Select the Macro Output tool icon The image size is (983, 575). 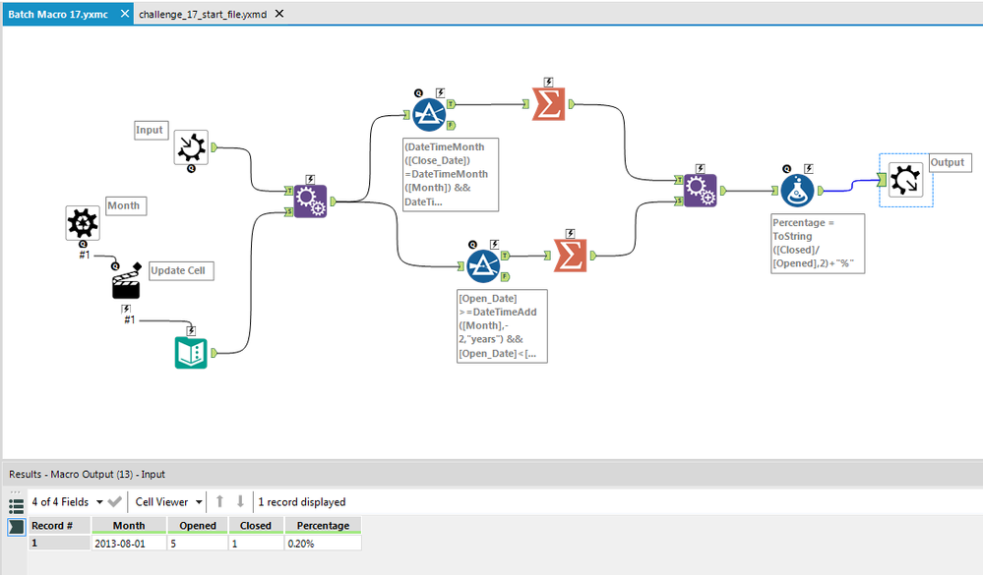[906, 181]
